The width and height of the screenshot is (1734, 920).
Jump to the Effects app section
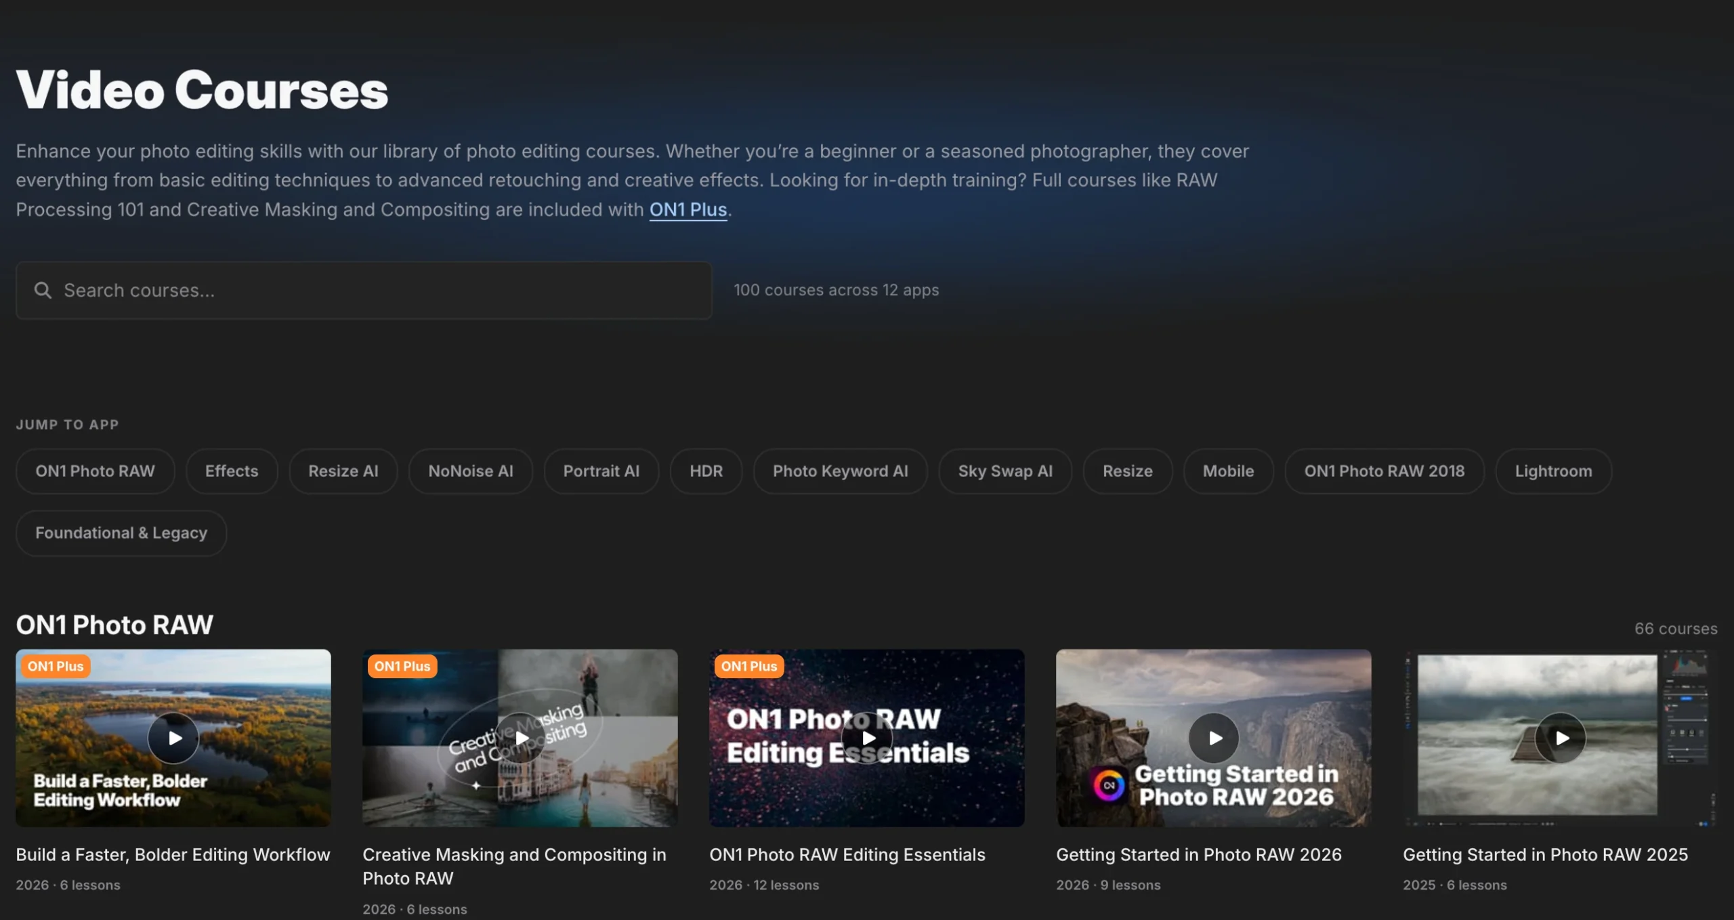click(232, 471)
